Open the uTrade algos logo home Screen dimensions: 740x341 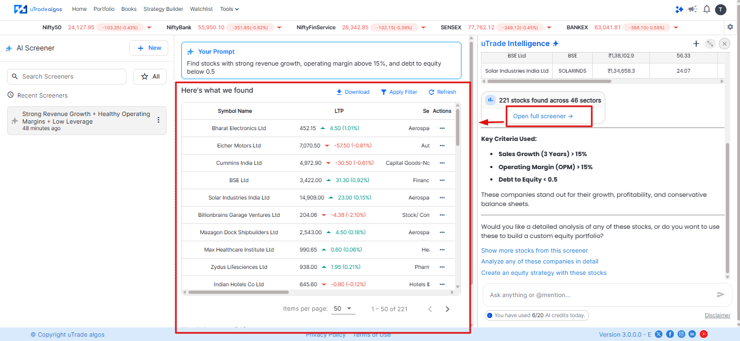(x=39, y=9)
